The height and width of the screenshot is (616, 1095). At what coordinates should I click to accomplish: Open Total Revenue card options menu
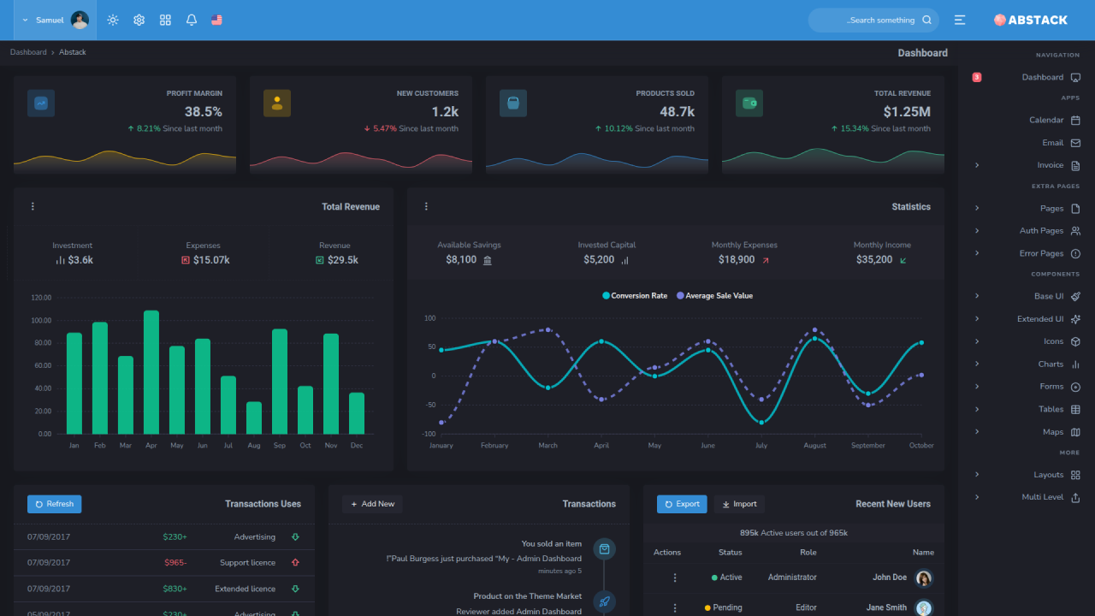click(33, 206)
